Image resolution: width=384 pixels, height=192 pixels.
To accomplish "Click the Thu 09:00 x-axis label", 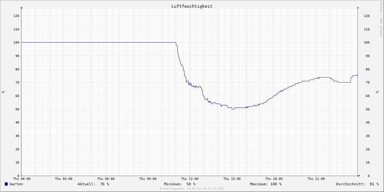I will [x=148, y=179].
